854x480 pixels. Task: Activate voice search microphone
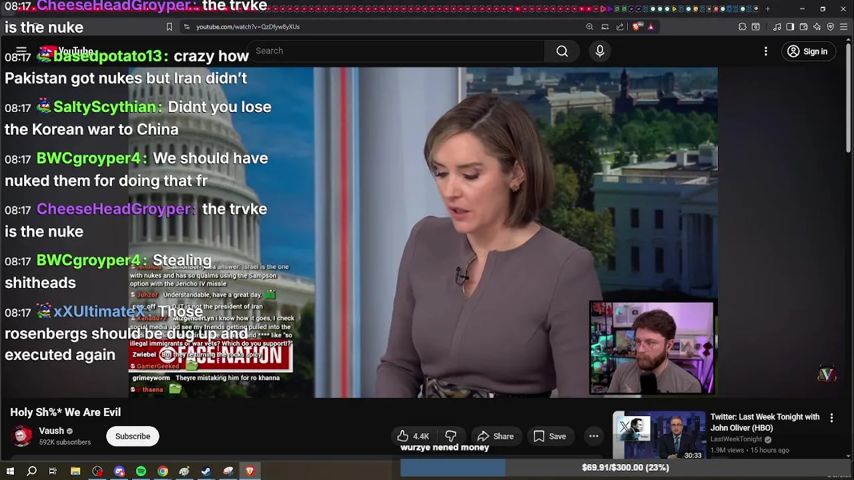(600, 51)
